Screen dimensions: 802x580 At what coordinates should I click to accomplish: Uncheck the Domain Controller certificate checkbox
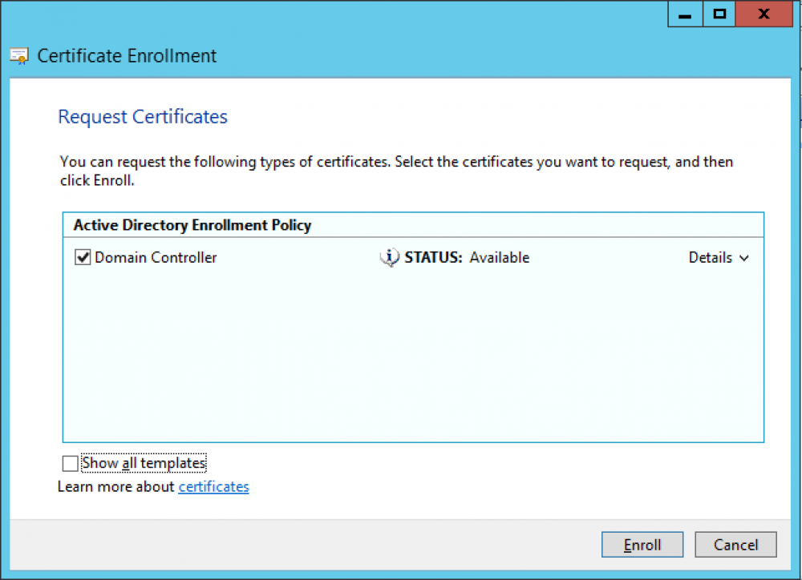83,258
